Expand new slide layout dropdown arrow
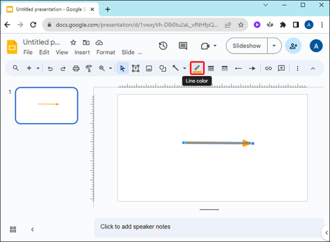The width and height of the screenshot is (330, 242). coord(38,68)
